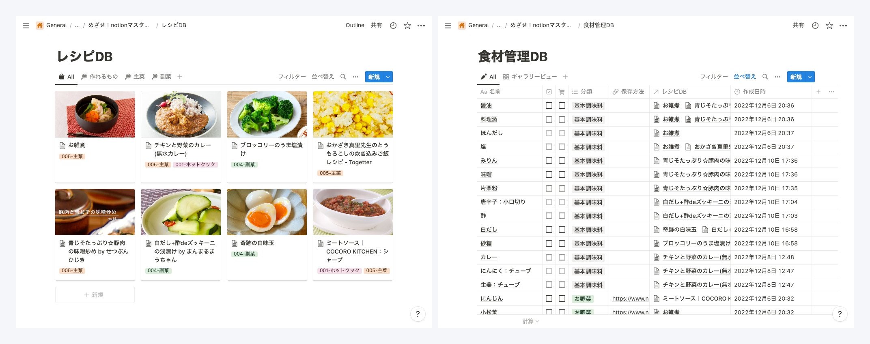This screenshot has height=344, width=870.
Task: Open 食材管理DB view options ellipsis
Action: click(x=778, y=77)
